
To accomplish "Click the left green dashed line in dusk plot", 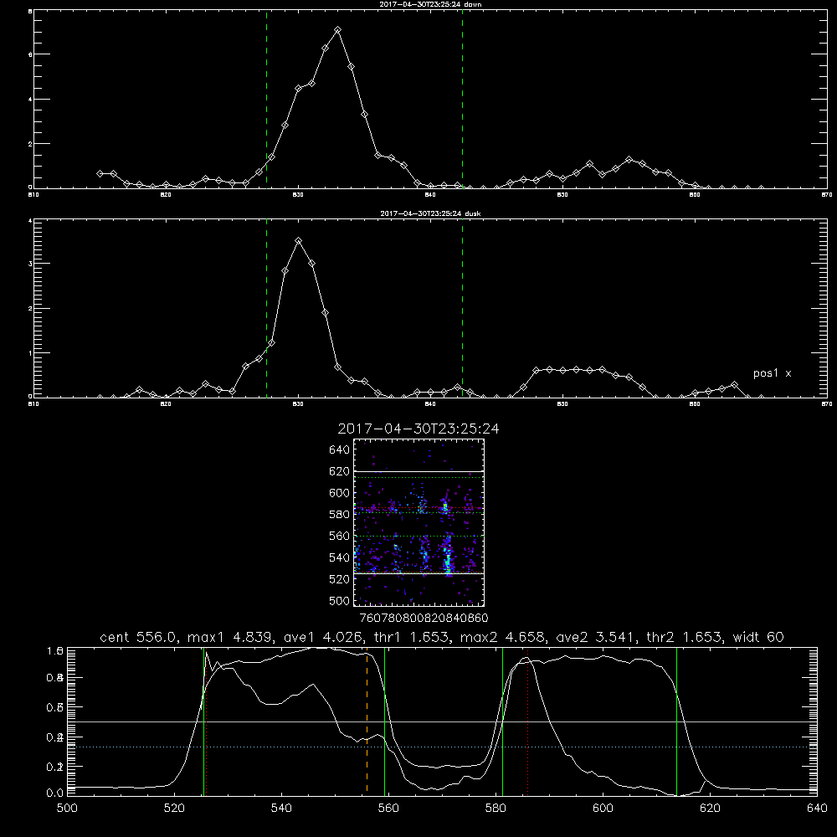I will point(266,308).
